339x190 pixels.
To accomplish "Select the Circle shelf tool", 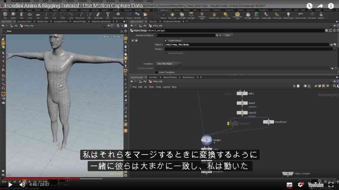I will click(63, 15).
